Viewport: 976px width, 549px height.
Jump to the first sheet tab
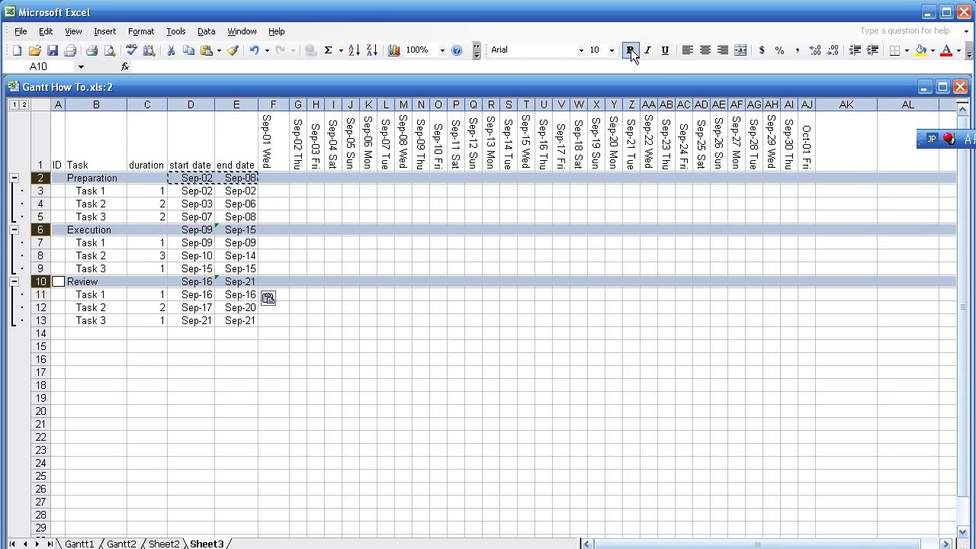click(x=12, y=544)
